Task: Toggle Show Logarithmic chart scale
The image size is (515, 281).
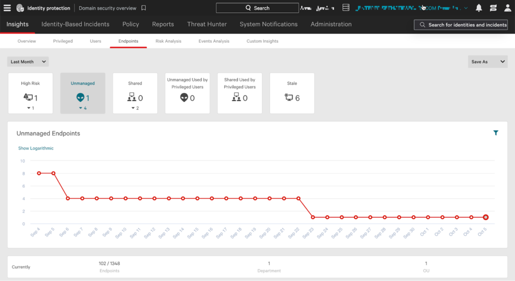Action: click(x=36, y=148)
